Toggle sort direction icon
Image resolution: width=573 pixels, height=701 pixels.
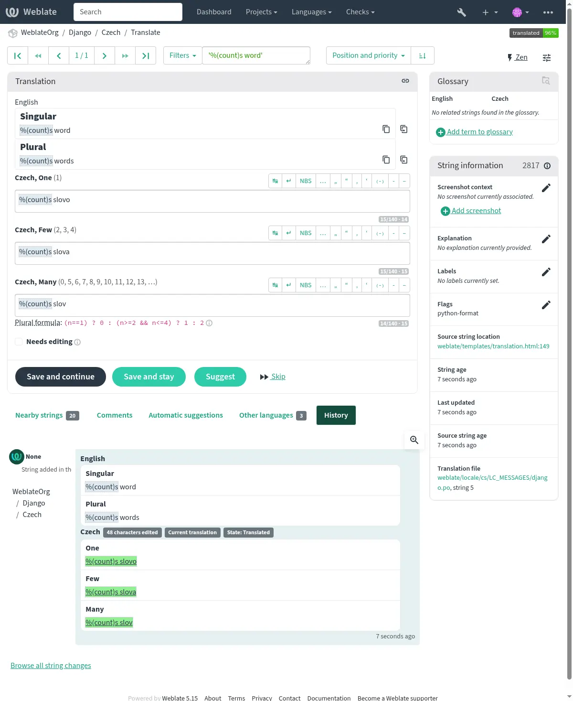tap(422, 55)
